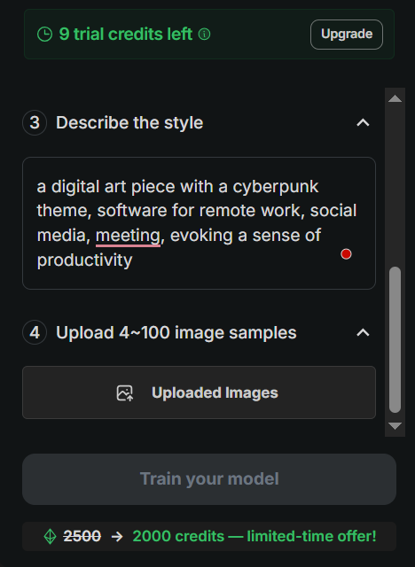This screenshot has width=415, height=567.
Task: Collapse the Describe the style section chevron
Action: point(363,122)
